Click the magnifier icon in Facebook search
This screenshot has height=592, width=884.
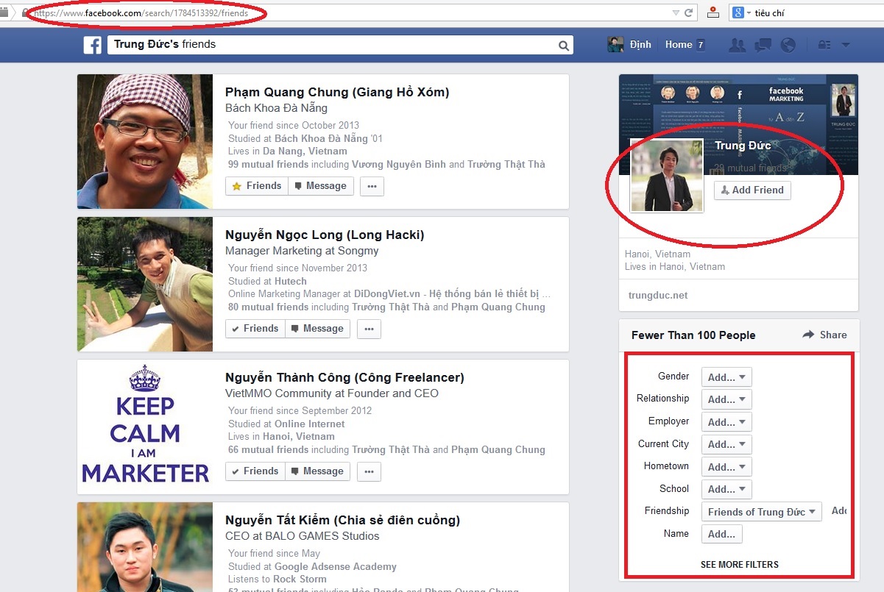(x=564, y=46)
